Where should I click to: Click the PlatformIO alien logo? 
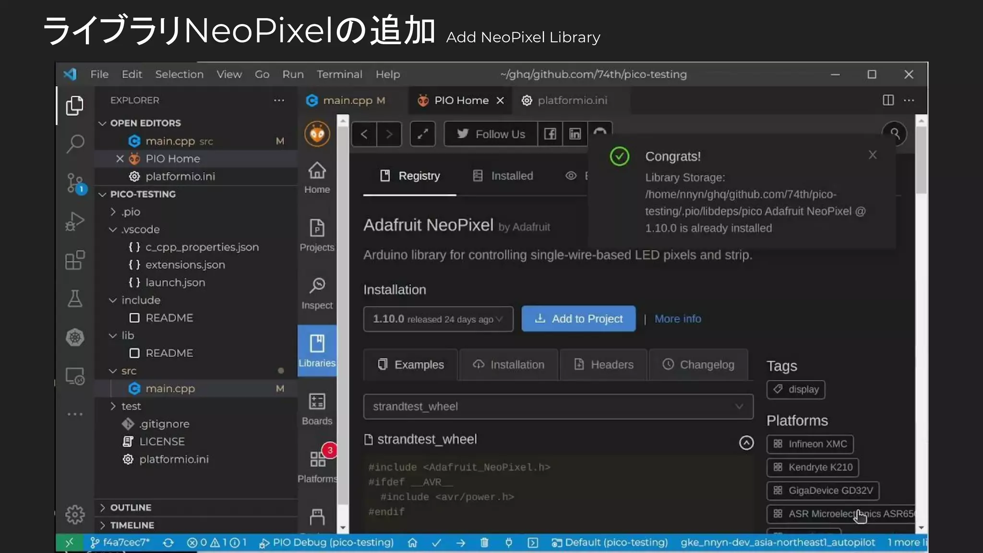tap(317, 134)
